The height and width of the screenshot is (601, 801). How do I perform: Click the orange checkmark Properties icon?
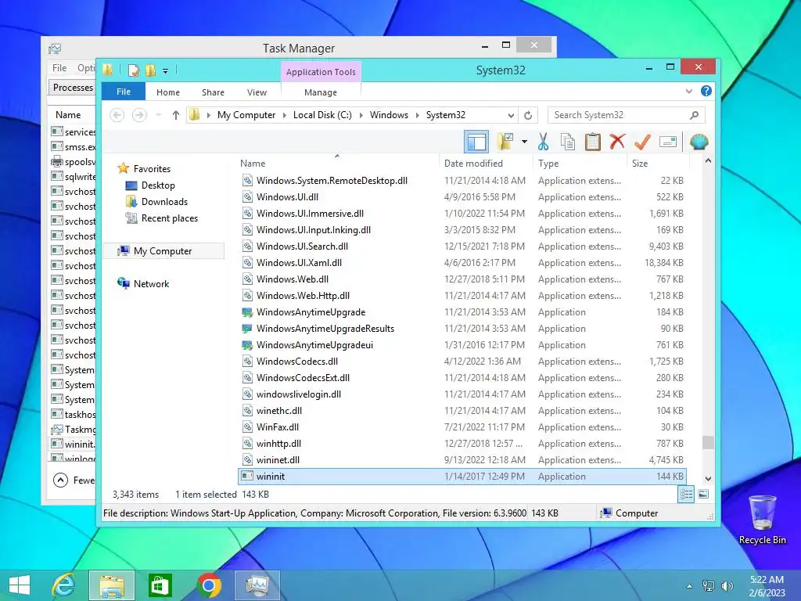click(x=642, y=142)
